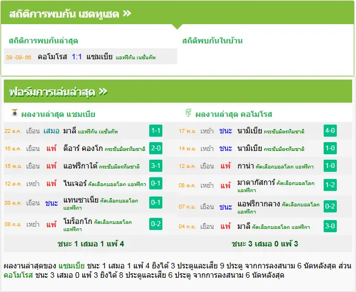356x292 pixels.
Task: Click the 1:1 head-to-head score link
Action: (x=77, y=57)
